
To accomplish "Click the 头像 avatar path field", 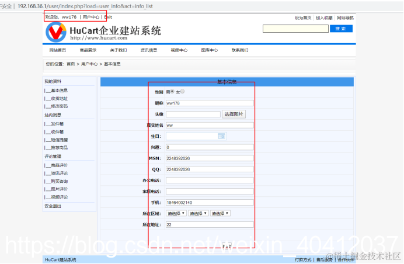I will coord(193,114).
